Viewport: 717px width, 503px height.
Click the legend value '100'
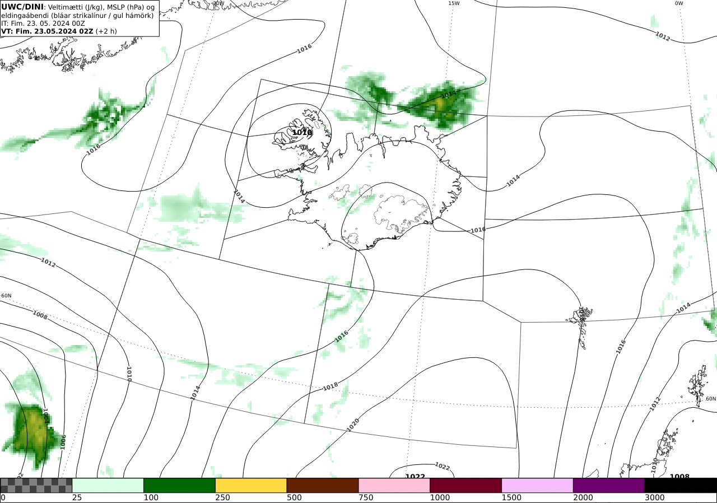point(151,497)
